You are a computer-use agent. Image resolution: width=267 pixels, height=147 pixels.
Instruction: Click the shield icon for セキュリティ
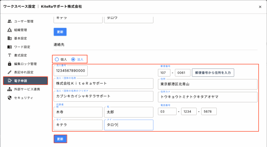10,98
